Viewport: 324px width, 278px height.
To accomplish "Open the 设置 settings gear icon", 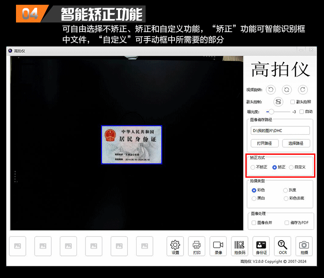I will (x=175, y=246).
